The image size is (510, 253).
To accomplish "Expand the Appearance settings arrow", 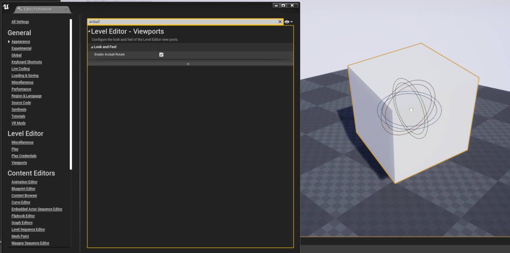I will (x=9, y=41).
